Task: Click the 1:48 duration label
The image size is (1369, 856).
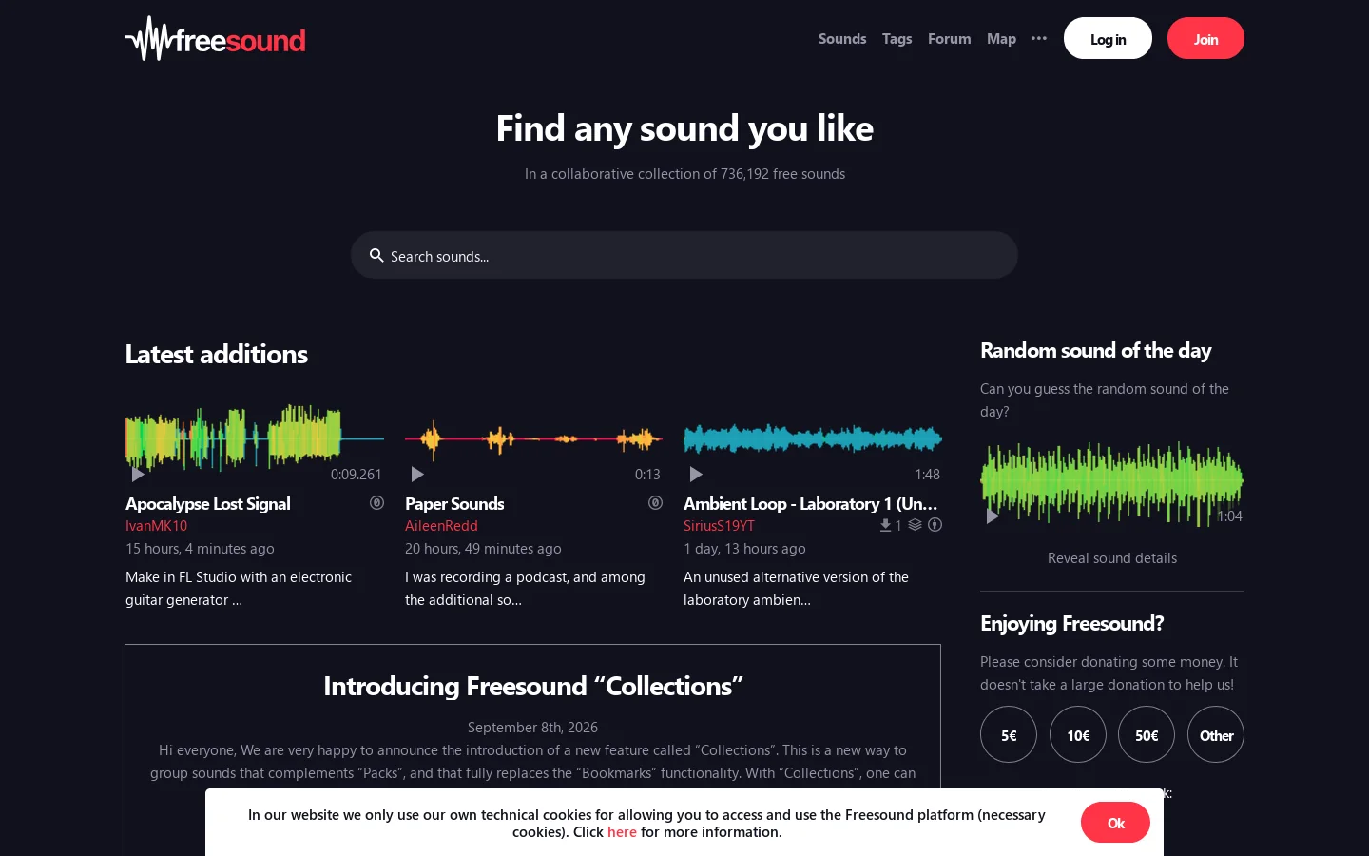Action: coord(927,475)
